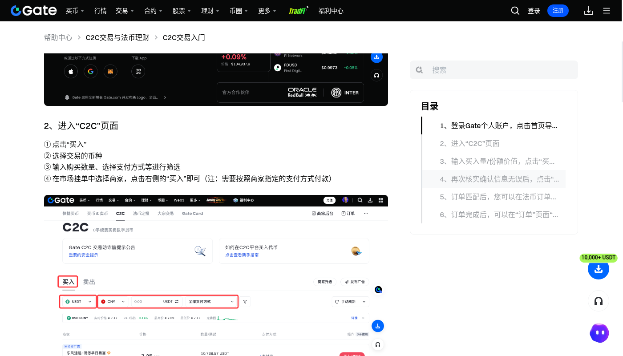Viewport: 623px width, 356px height.
Task: Click the article heading 2、进入“C2C”页面
Action: point(81,125)
